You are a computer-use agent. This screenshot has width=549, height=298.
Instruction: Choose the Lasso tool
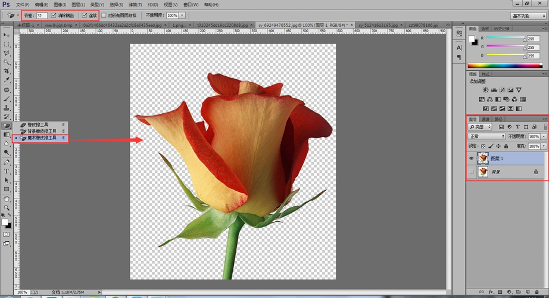7,53
